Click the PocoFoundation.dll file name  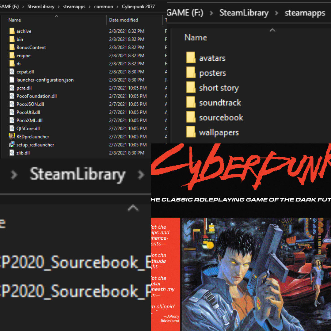[36, 96]
